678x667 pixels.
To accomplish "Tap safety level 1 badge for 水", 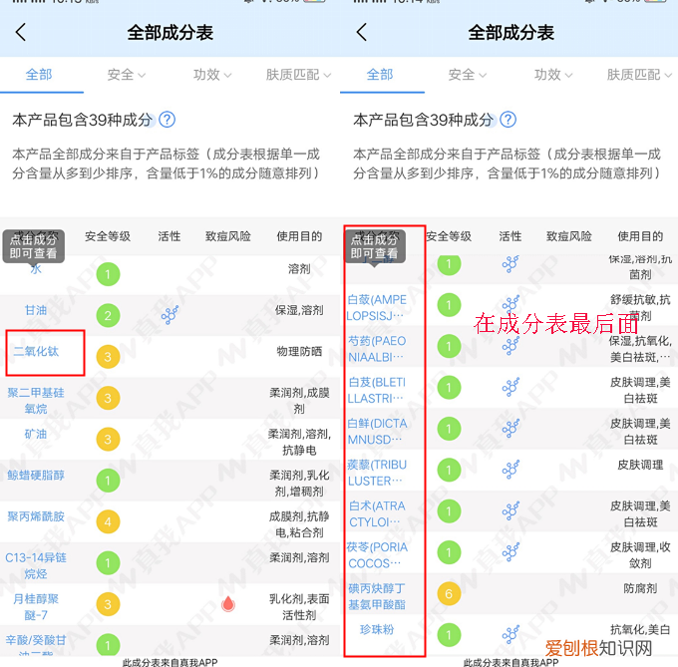I will coord(108,274).
